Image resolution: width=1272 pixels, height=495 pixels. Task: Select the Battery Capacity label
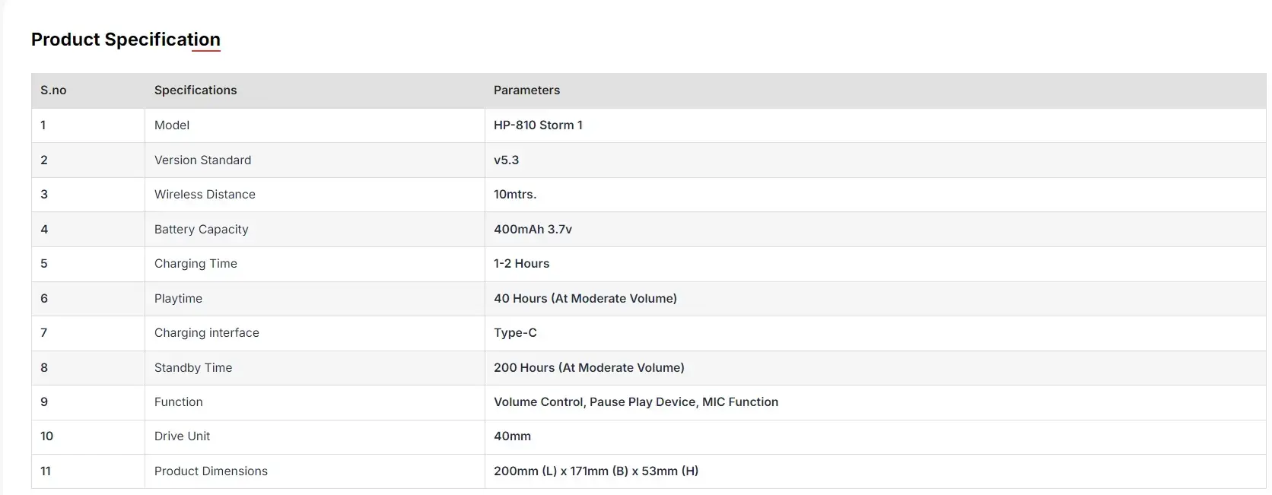201,230
